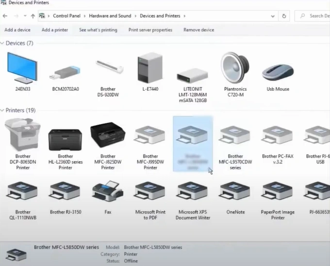Select the BCM20702A0 Bluetooth dongle icon
Screen dimensions: 330x266
(65, 73)
